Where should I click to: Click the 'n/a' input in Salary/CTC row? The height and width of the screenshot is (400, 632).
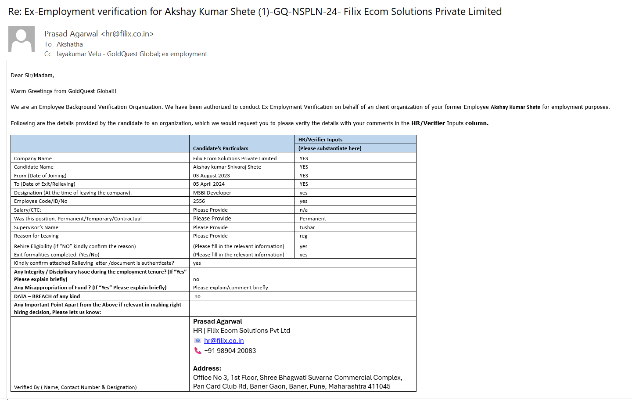304,210
